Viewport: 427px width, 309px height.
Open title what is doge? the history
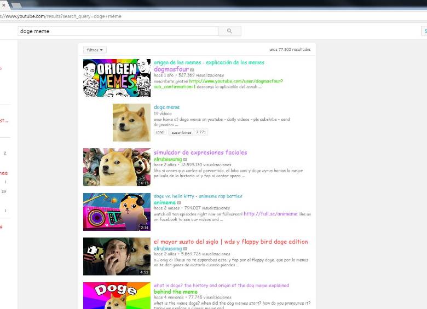[x=221, y=285]
